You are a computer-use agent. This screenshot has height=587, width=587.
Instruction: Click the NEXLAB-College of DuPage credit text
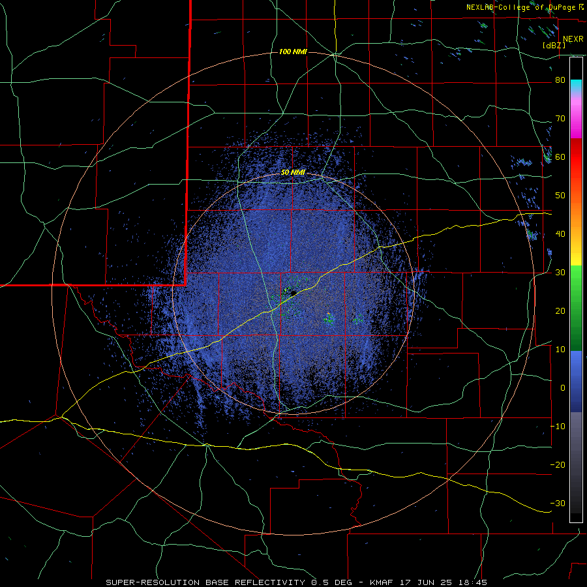click(521, 7)
